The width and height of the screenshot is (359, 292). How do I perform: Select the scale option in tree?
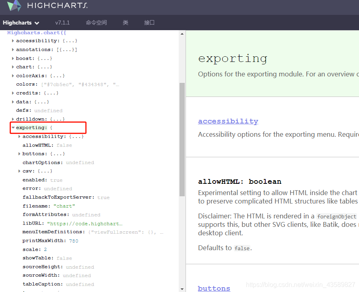click(32, 249)
